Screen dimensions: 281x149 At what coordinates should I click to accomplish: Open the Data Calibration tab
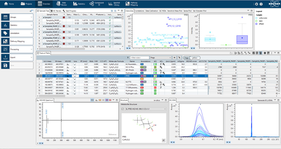(x=152, y=11)
